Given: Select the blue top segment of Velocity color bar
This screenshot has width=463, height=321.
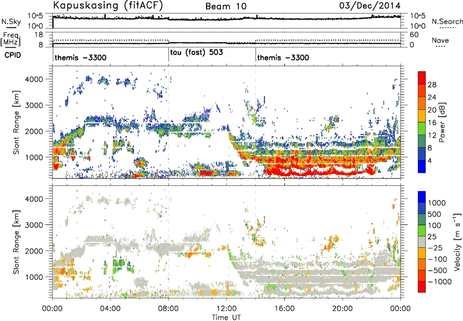Looking at the screenshot, I should click(x=422, y=197).
